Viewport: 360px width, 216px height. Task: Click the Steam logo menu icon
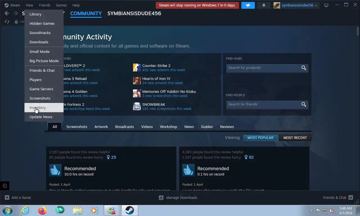pyautogui.click(x=6, y=5)
